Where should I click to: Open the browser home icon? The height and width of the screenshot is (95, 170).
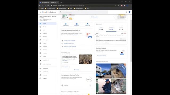click(48, 6)
